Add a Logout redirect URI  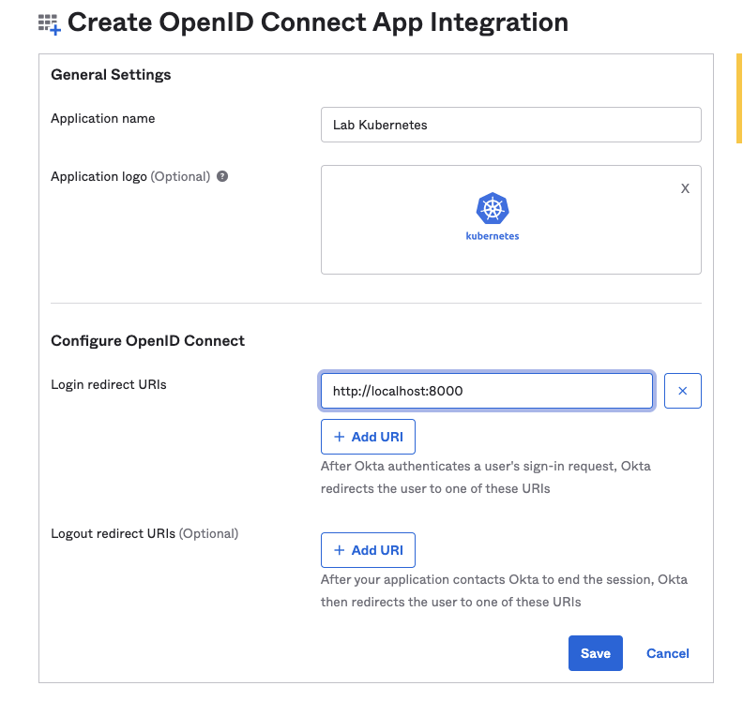[x=368, y=550]
